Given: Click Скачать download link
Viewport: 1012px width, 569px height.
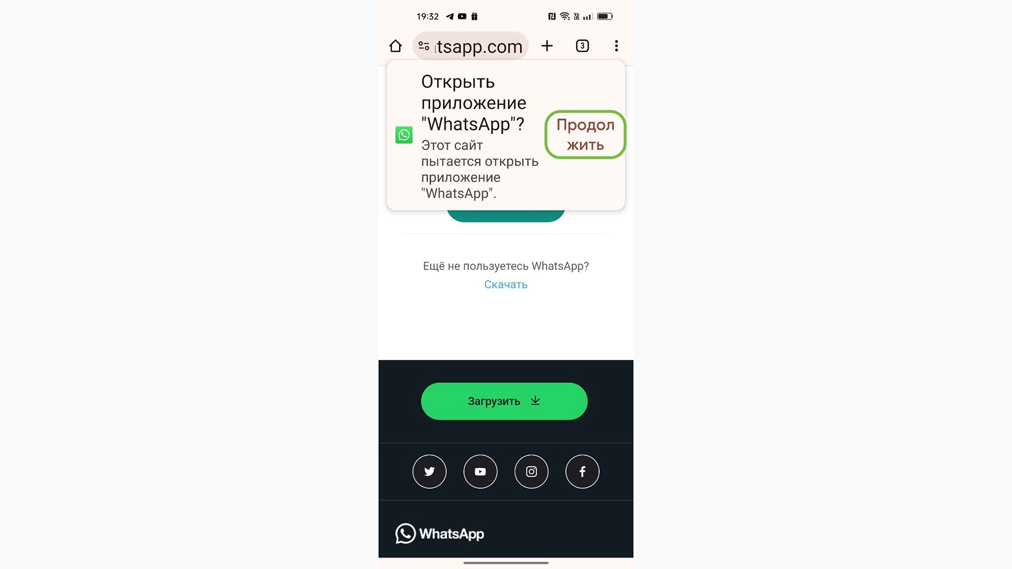Looking at the screenshot, I should pyautogui.click(x=506, y=284).
